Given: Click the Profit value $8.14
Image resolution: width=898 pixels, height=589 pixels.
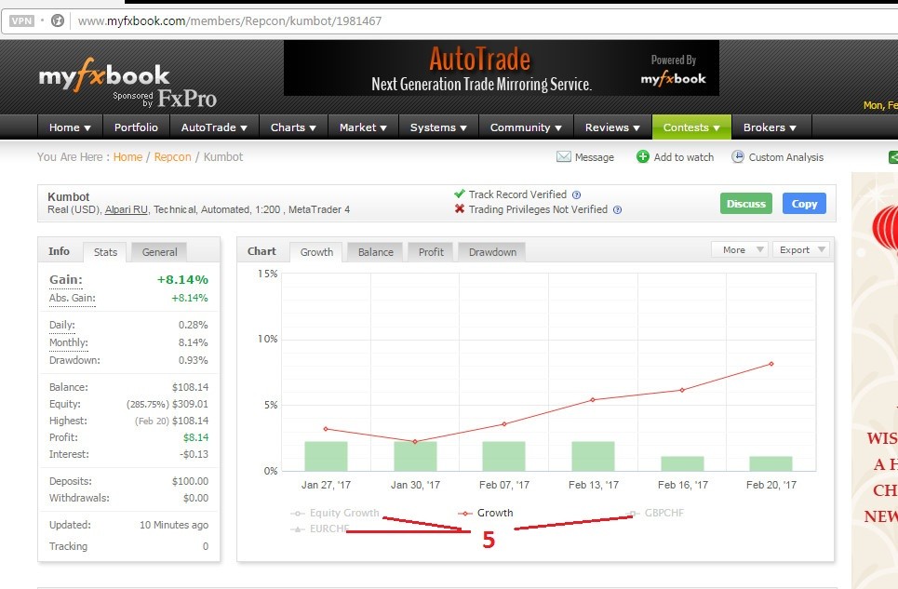Looking at the screenshot, I should point(195,437).
